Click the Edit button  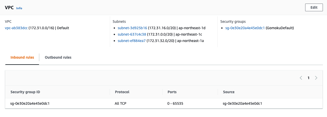(314, 7)
